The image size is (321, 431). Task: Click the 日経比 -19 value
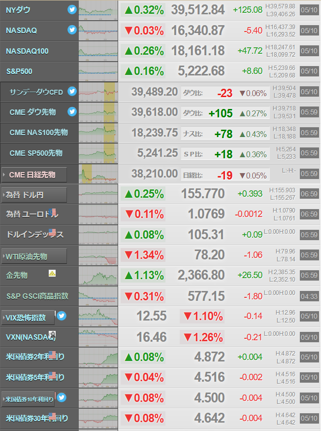click(x=225, y=176)
